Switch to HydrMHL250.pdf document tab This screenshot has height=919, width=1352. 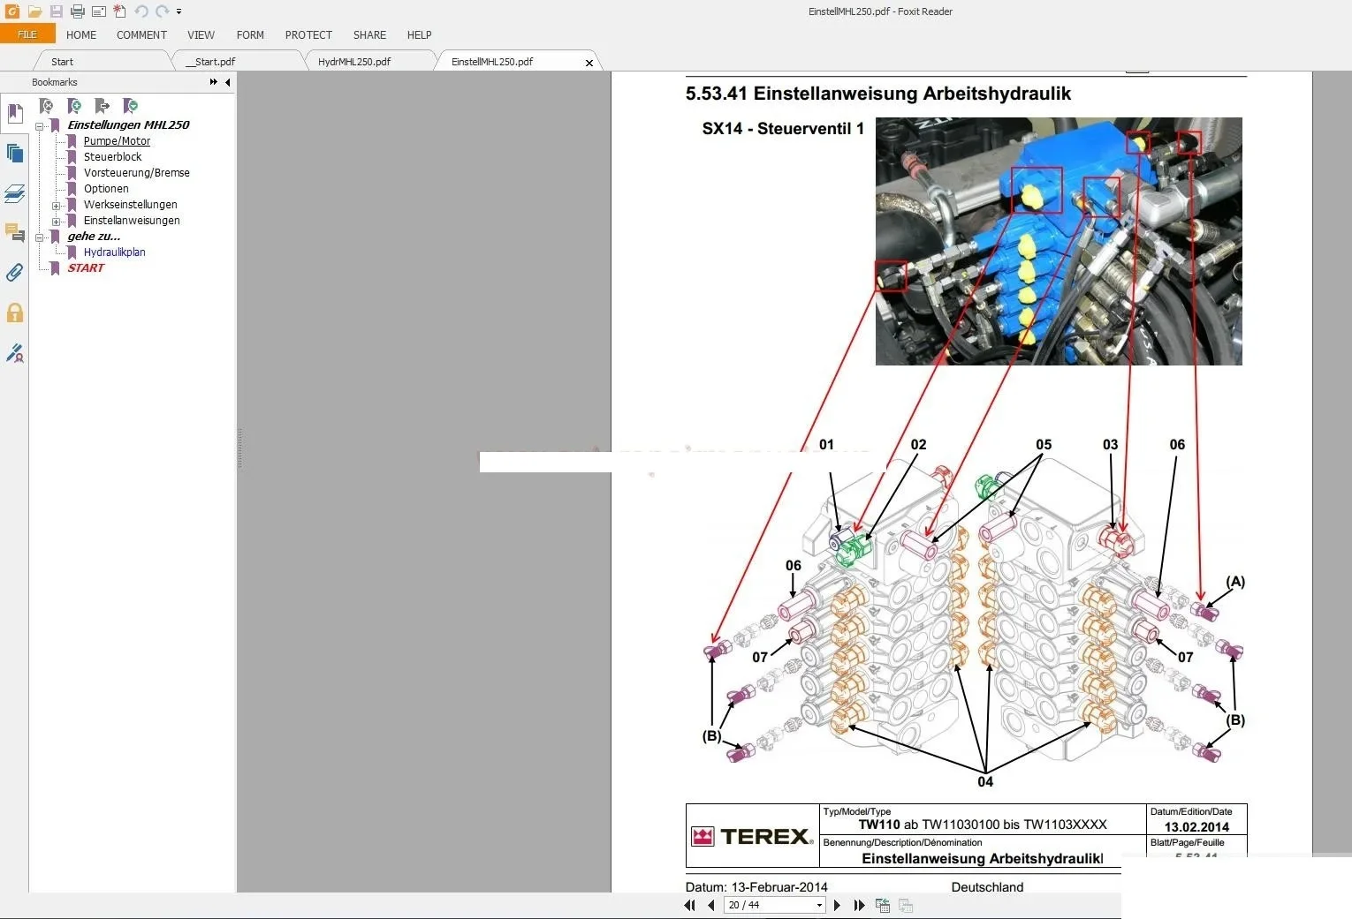click(354, 62)
